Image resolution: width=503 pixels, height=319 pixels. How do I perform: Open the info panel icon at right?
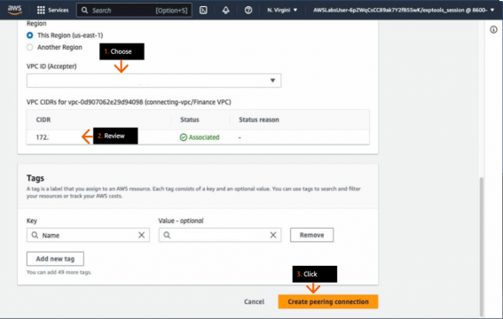[x=493, y=30]
